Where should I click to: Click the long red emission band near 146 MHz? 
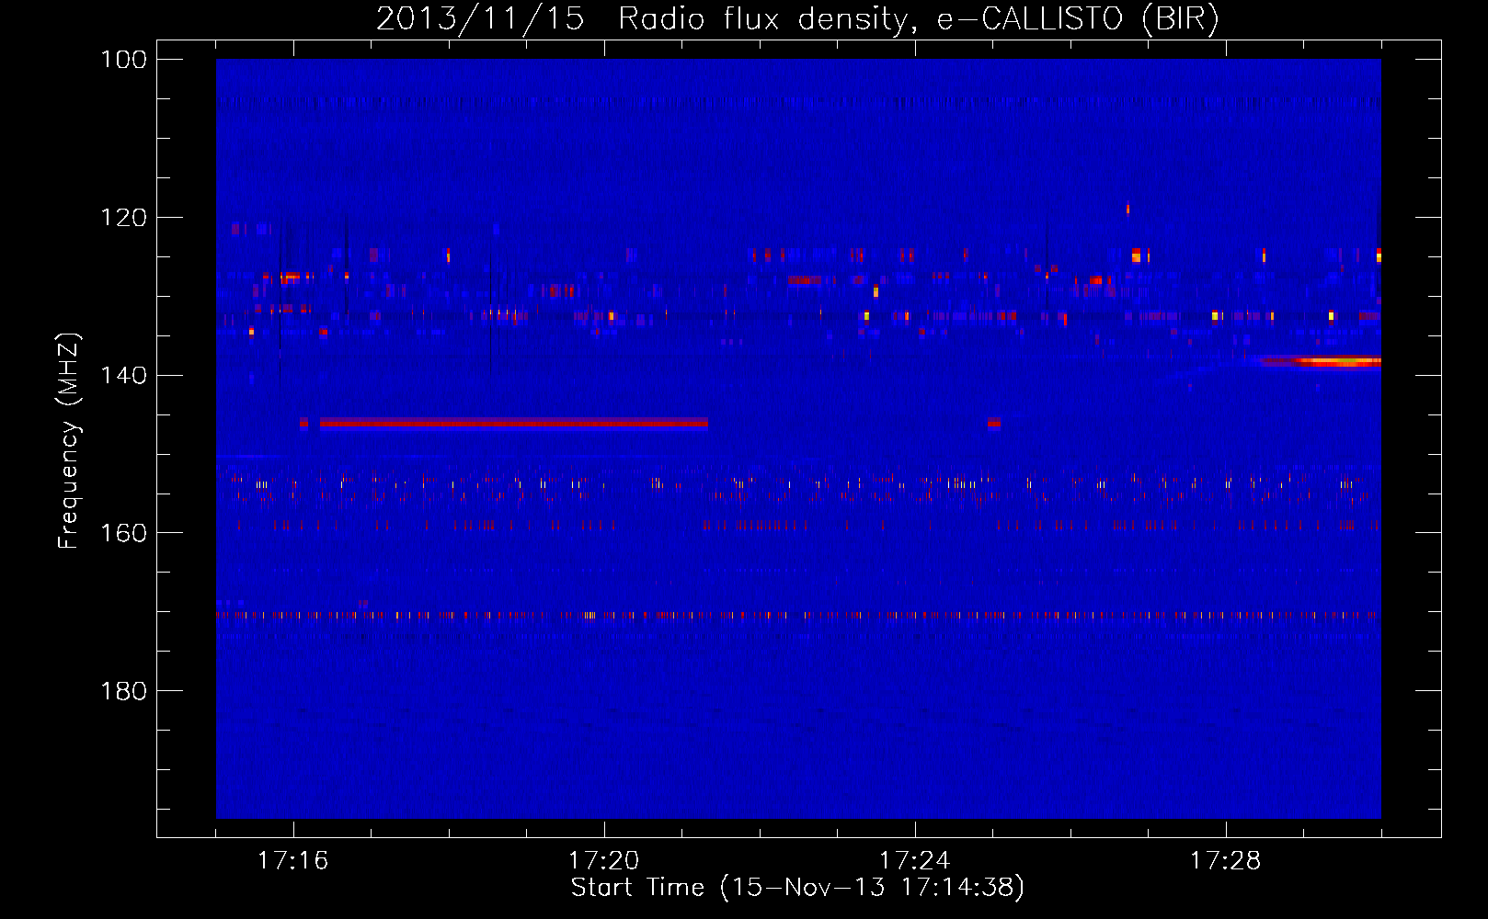tap(514, 423)
